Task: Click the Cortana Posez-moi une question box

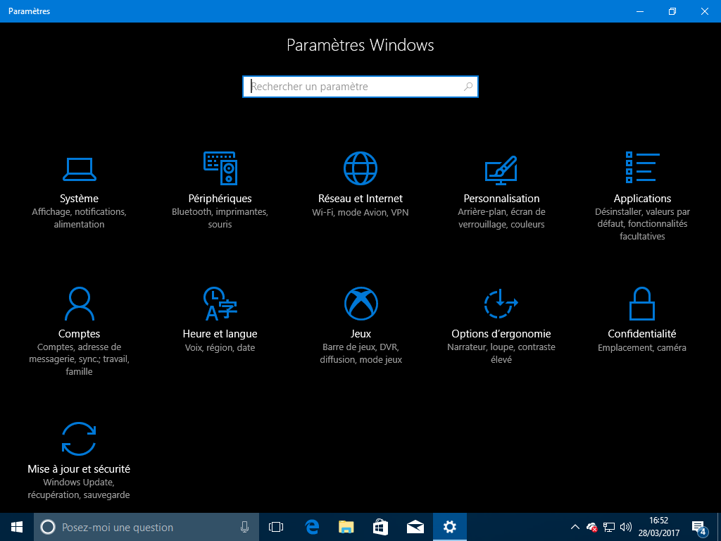Action: pos(141,527)
